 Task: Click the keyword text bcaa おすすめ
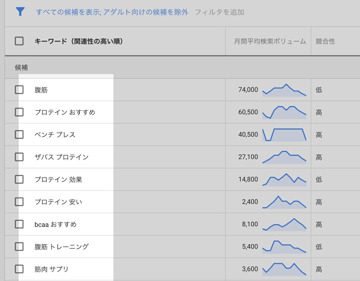[x=56, y=224]
